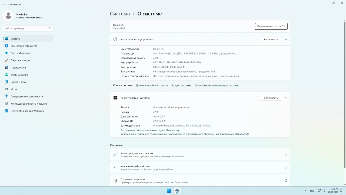Click the Сборка ОС value 22621.2359
346x195 pixels.
pos(159,121)
